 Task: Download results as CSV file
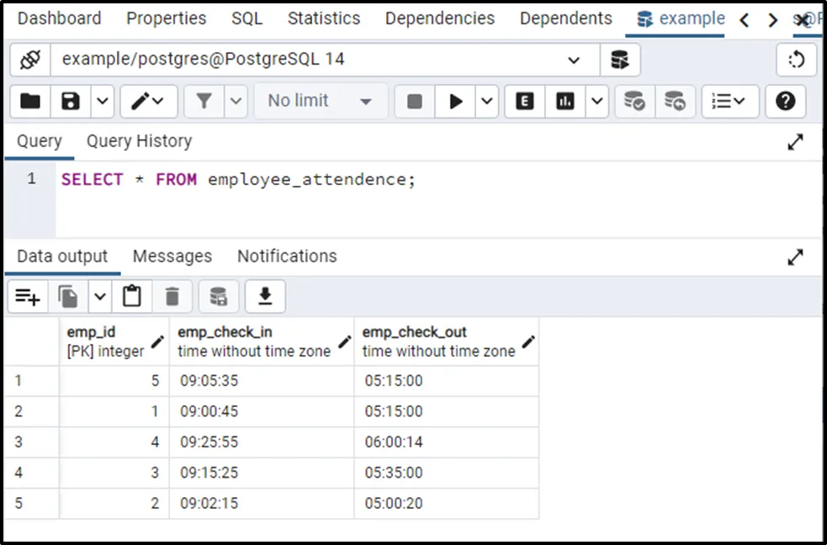click(x=265, y=296)
